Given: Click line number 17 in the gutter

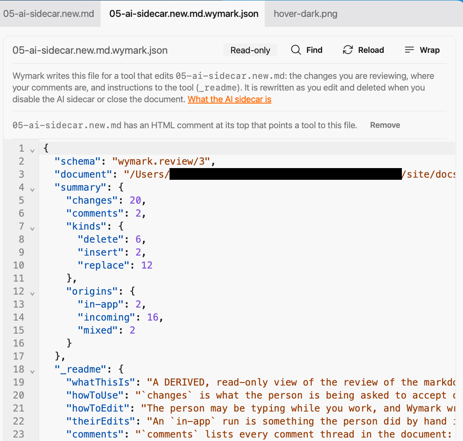Looking at the screenshot, I should pos(18,356).
